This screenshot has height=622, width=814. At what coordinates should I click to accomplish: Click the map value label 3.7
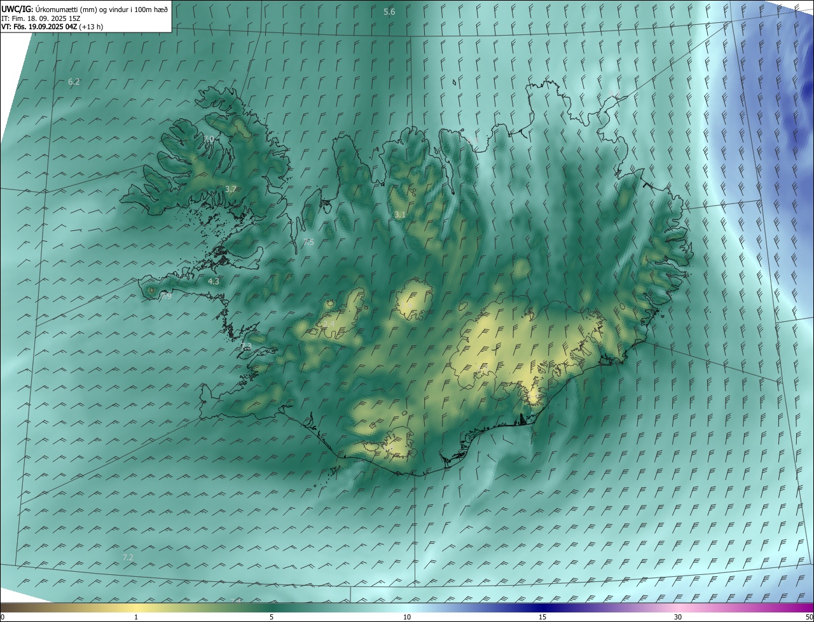(231, 190)
